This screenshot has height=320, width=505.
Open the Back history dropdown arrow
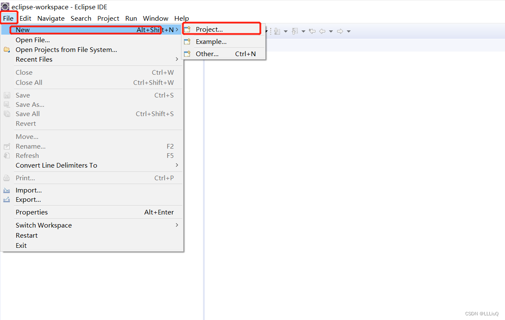(x=331, y=32)
